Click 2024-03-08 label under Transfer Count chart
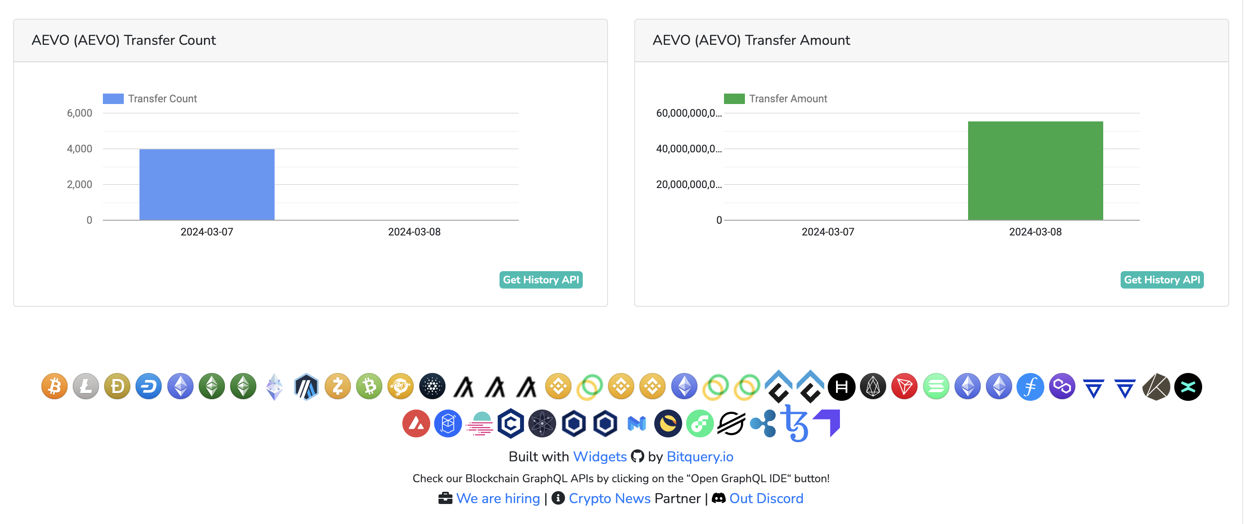Screen dimensions: 1244x524 (415, 232)
